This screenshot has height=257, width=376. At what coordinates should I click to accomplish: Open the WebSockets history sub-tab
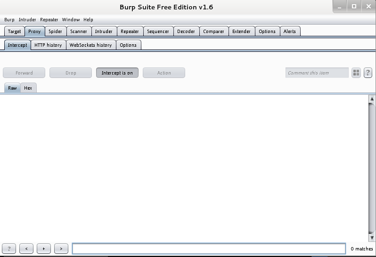tap(90, 45)
